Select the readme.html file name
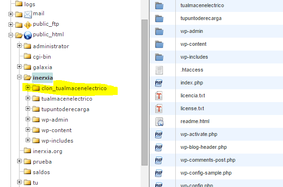 195,121
